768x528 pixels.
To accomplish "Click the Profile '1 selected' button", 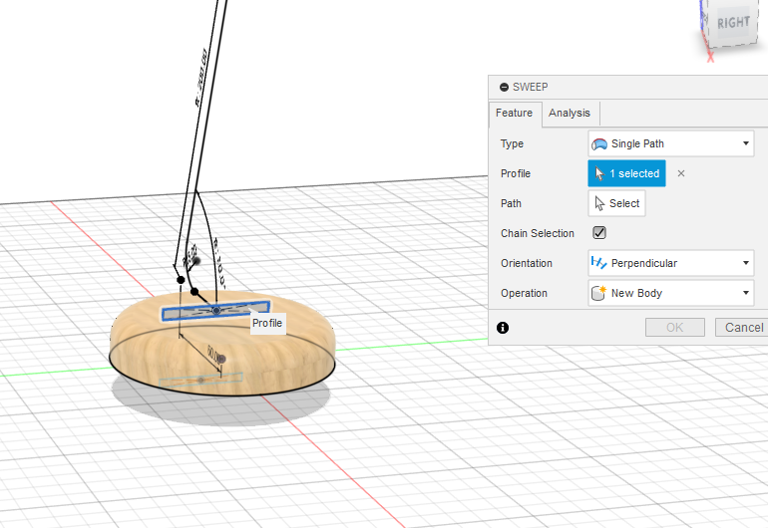I will 626,173.
